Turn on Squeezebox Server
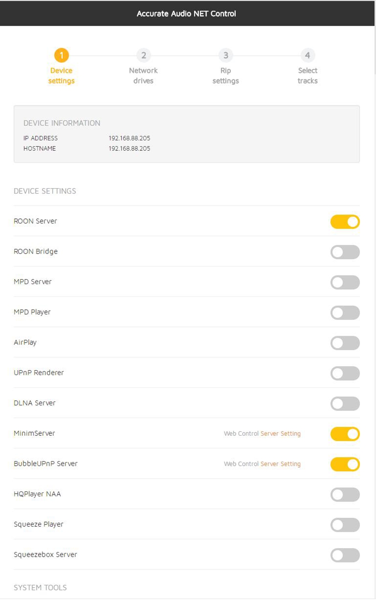Viewport: 376px width, 600px height. pos(345,555)
